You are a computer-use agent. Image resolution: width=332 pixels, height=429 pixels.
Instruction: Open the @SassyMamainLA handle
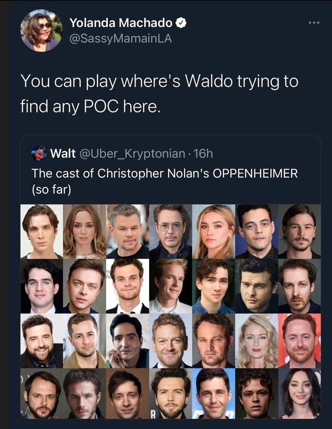pyautogui.click(x=121, y=38)
